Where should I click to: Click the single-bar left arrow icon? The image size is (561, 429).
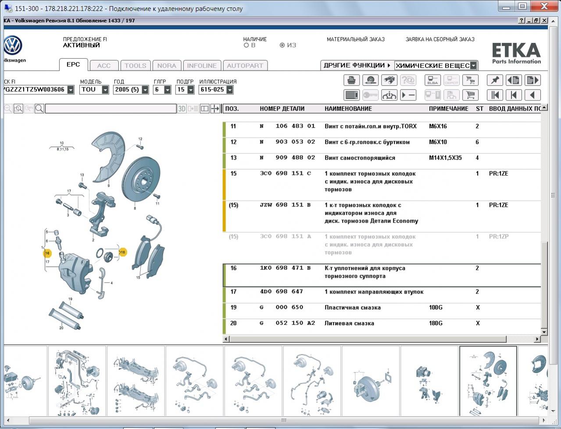click(514, 95)
